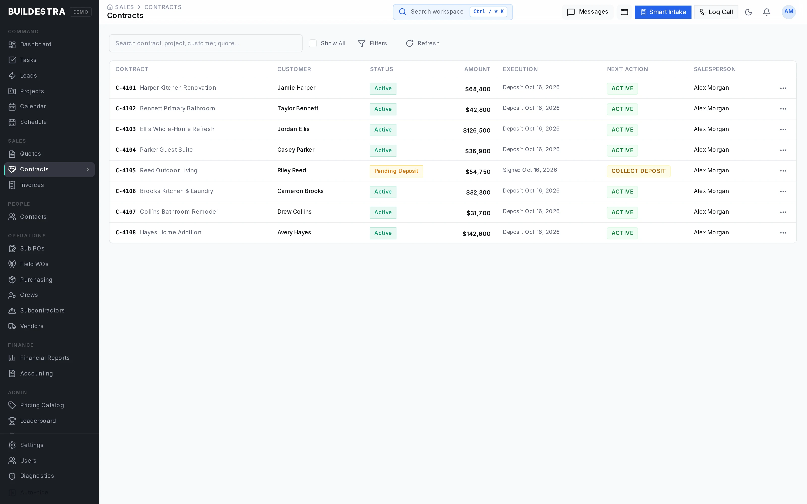Click the Vendors truck icon
Screen dimensions: 807x504
12,326
